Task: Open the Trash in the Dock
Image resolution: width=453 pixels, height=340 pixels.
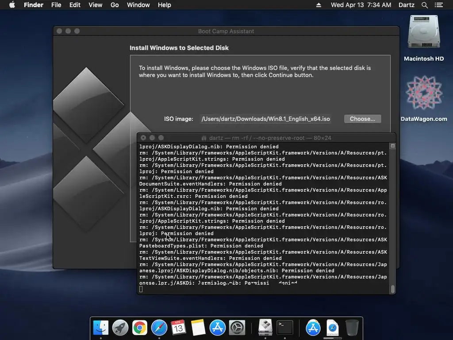Action: [352, 328]
